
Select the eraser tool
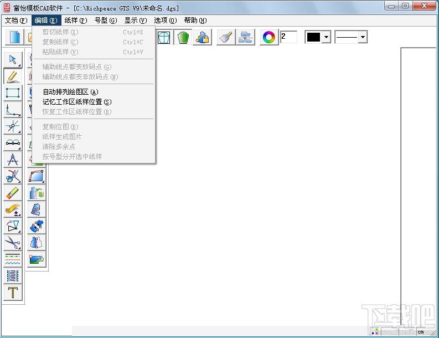(x=13, y=192)
